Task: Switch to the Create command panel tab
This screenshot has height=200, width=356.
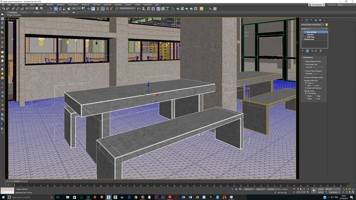Action: coord(303,21)
